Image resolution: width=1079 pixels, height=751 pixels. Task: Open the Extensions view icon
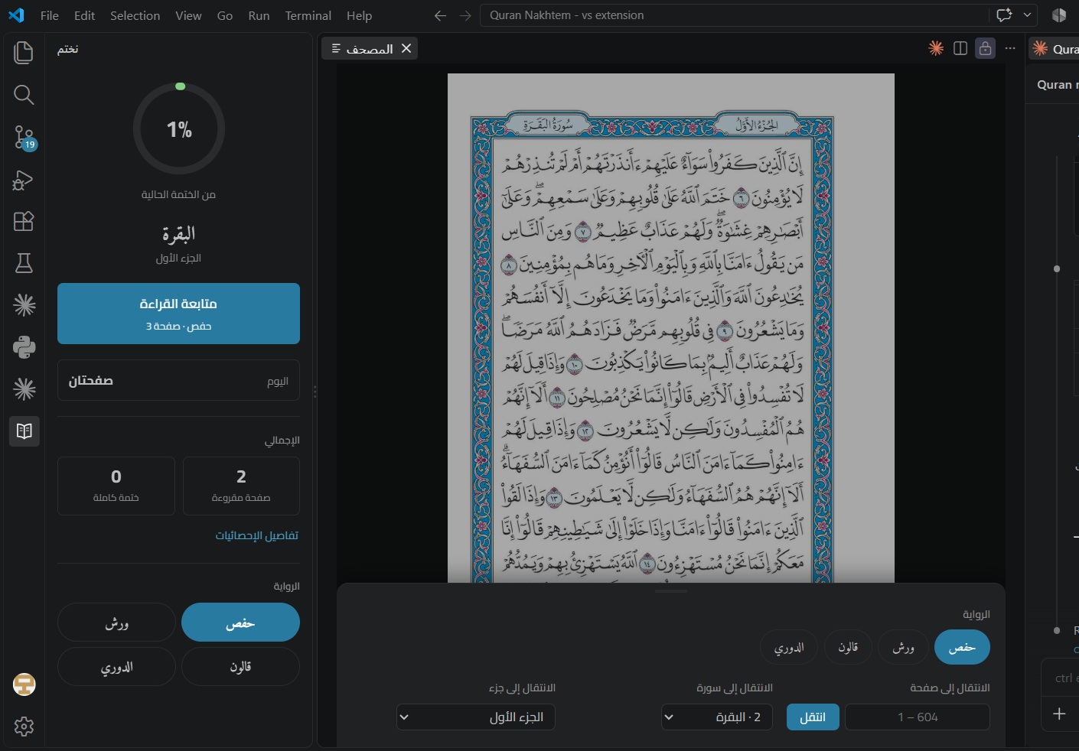(24, 222)
